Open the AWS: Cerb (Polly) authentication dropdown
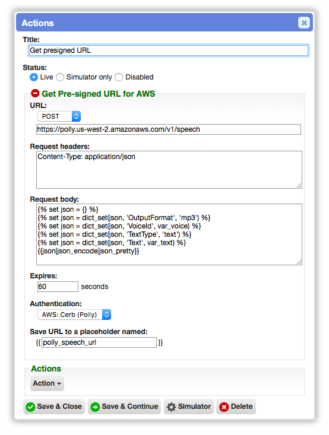Viewport: 329px width, 435px height. tap(74, 315)
